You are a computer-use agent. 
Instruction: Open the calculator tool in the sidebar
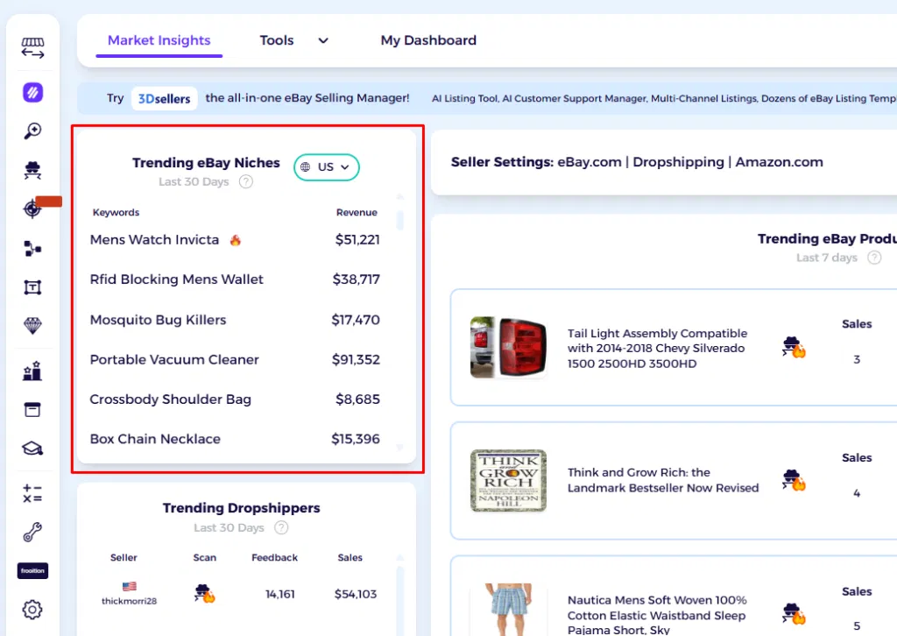(x=32, y=493)
